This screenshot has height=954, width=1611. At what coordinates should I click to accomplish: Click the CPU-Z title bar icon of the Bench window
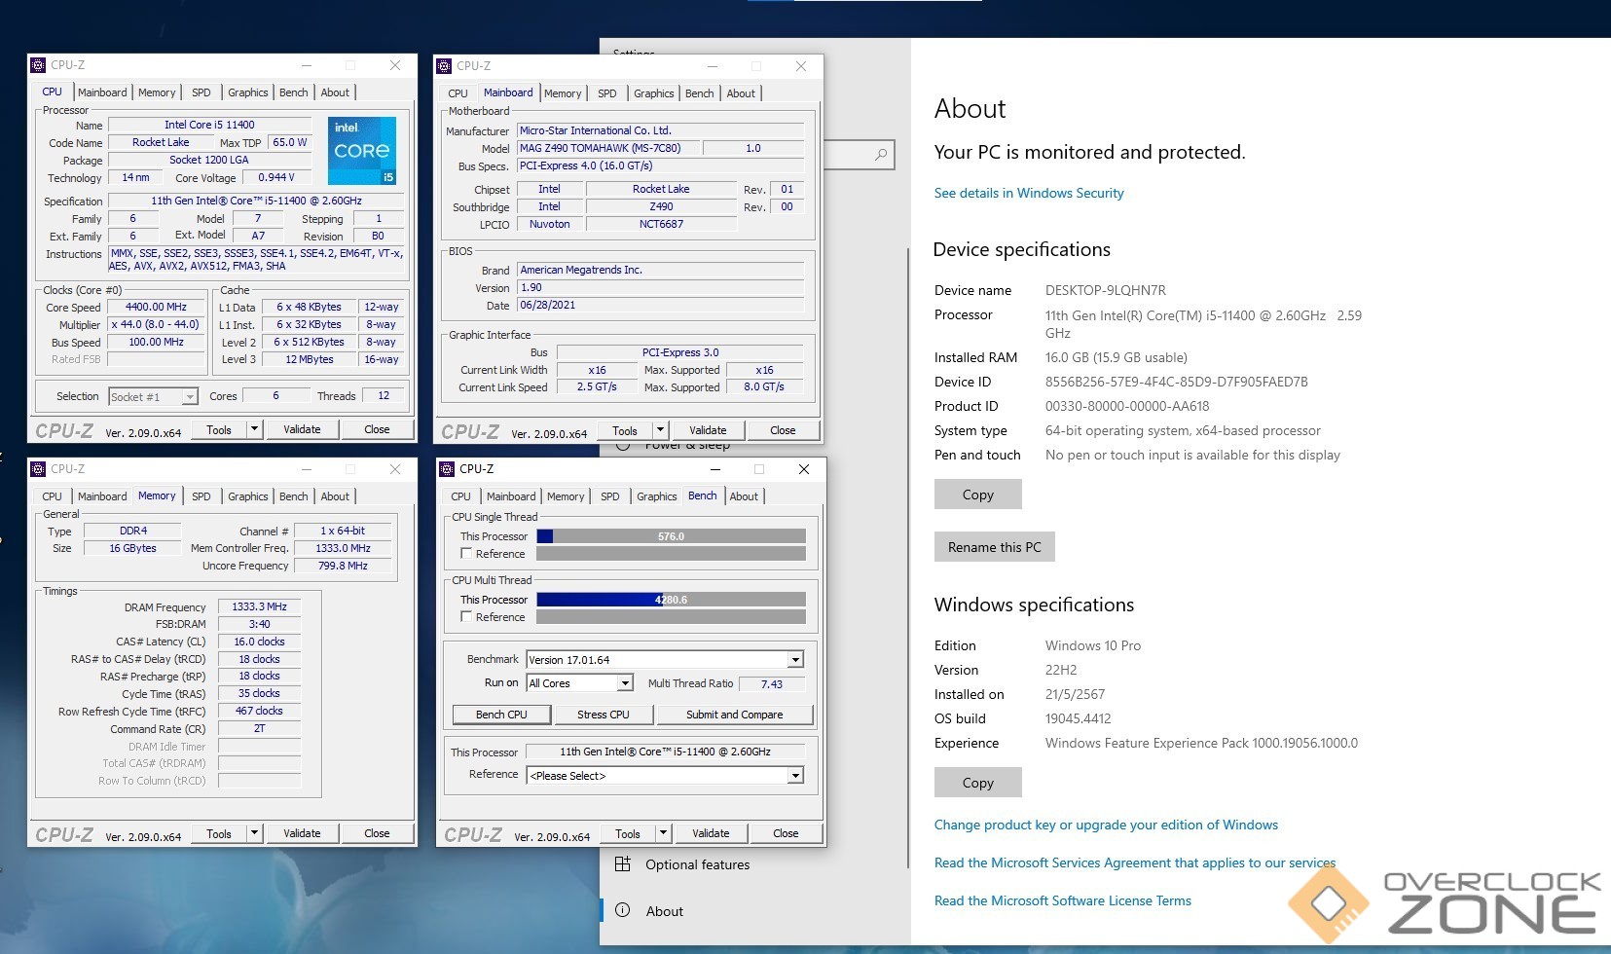click(448, 469)
